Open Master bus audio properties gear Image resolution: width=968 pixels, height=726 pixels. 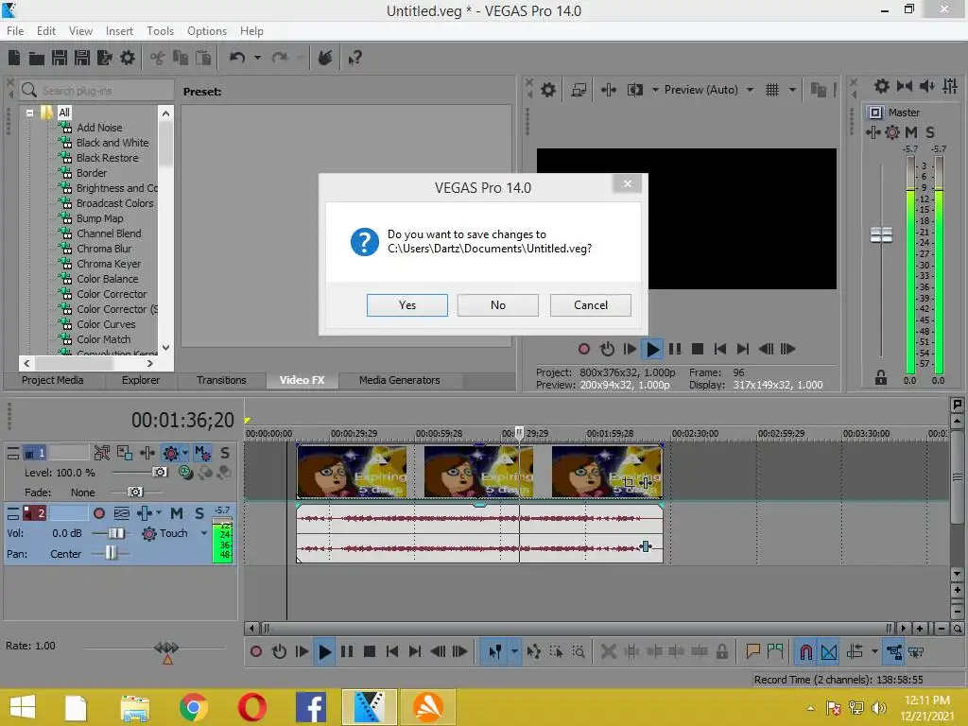click(x=882, y=86)
